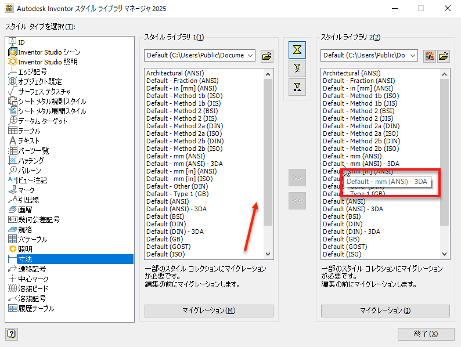Select Default (GB) in library 2
This screenshot has height=347, width=461.
pos(341,239)
